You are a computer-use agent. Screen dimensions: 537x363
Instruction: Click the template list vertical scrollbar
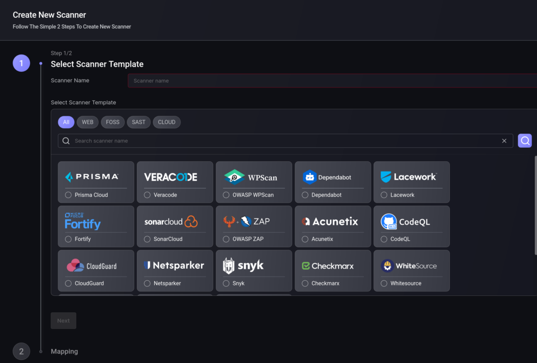(x=535, y=205)
